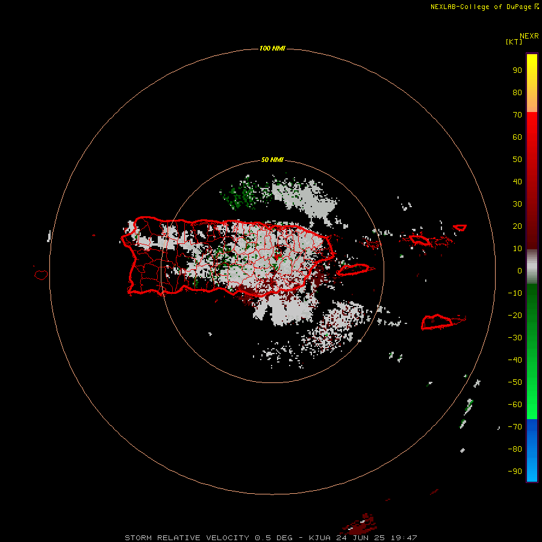This screenshot has width=542, height=542.
Task: Click the Mona Island outline far west
Action: click(x=41, y=275)
